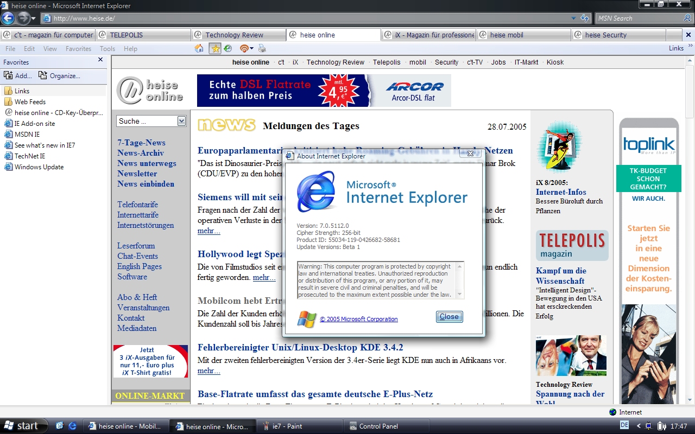
Task: Click Add... in the Favorites panel
Action: click(18, 76)
